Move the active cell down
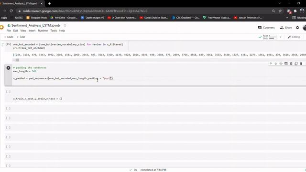The height and width of the screenshot is (172, 306). pyautogui.click(x=276, y=64)
